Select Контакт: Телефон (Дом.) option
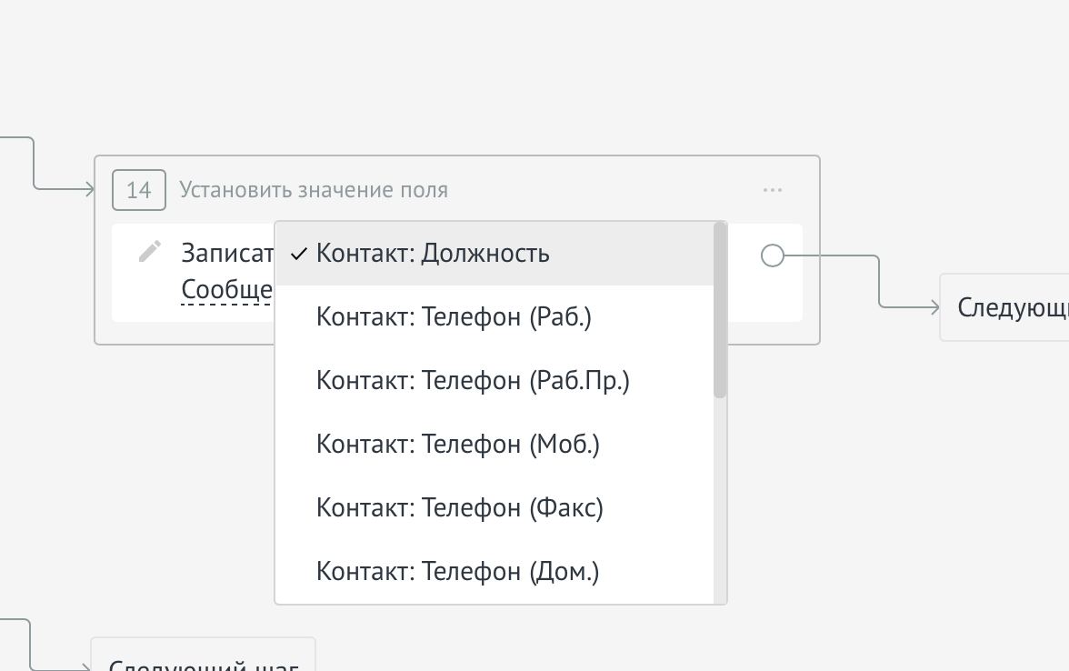The image size is (1069, 671). click(457, 572)
